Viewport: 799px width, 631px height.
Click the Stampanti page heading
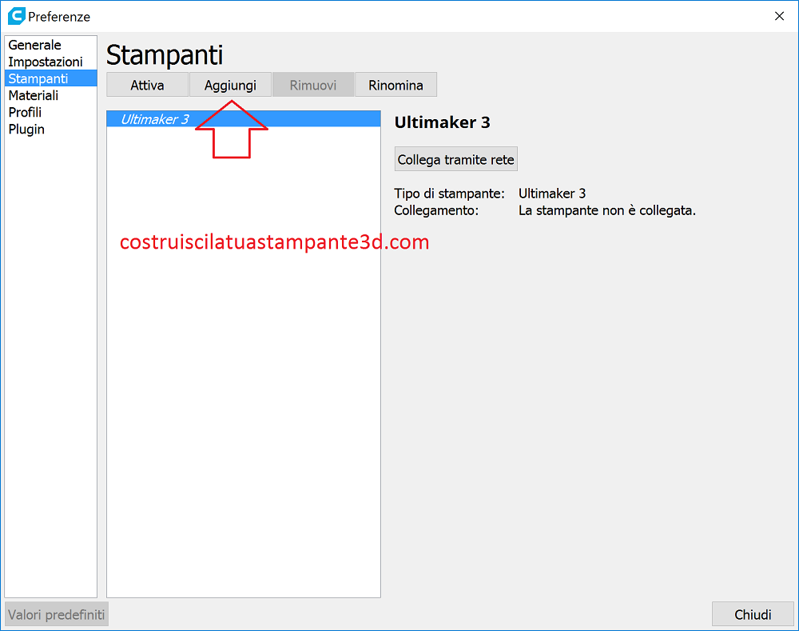click(165, 55)
